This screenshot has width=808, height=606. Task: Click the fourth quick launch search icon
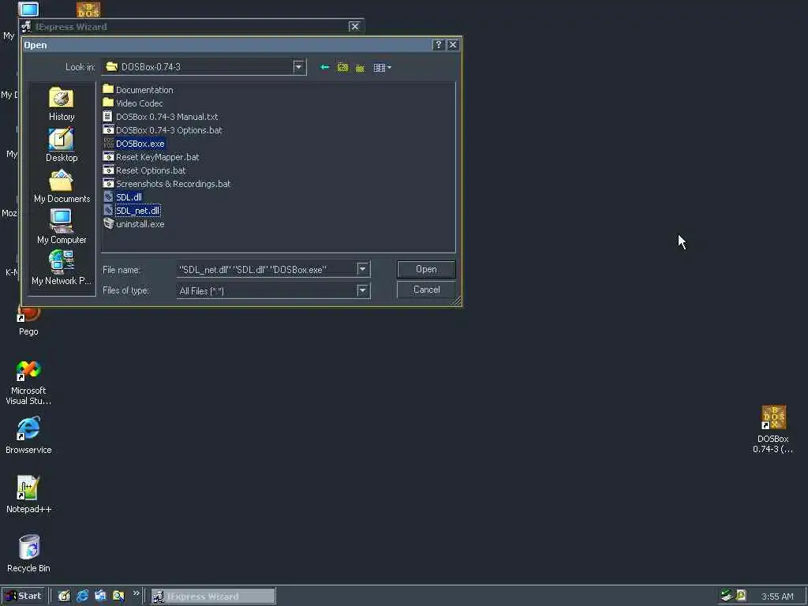tap(118, 596)
